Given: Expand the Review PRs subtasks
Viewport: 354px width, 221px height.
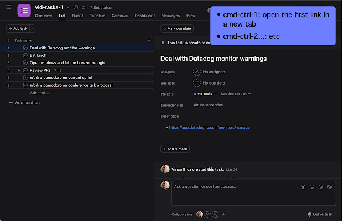Looking at the screenshot, I should click(19, 70).
